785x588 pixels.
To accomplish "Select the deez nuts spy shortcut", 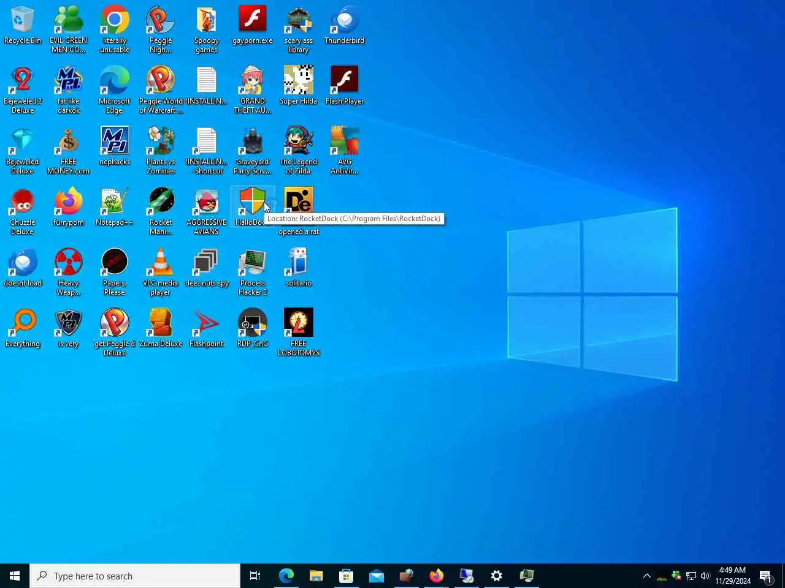I will pos(207,268).
